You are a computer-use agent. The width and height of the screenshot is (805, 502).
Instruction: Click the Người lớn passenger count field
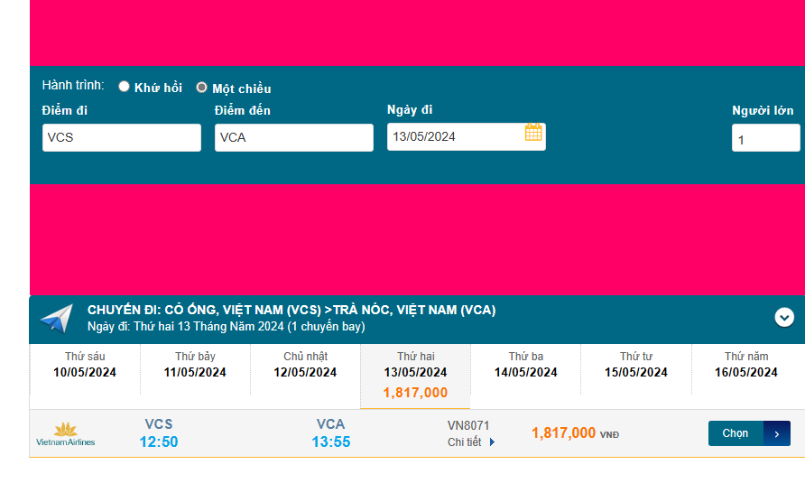click(766, 138)
